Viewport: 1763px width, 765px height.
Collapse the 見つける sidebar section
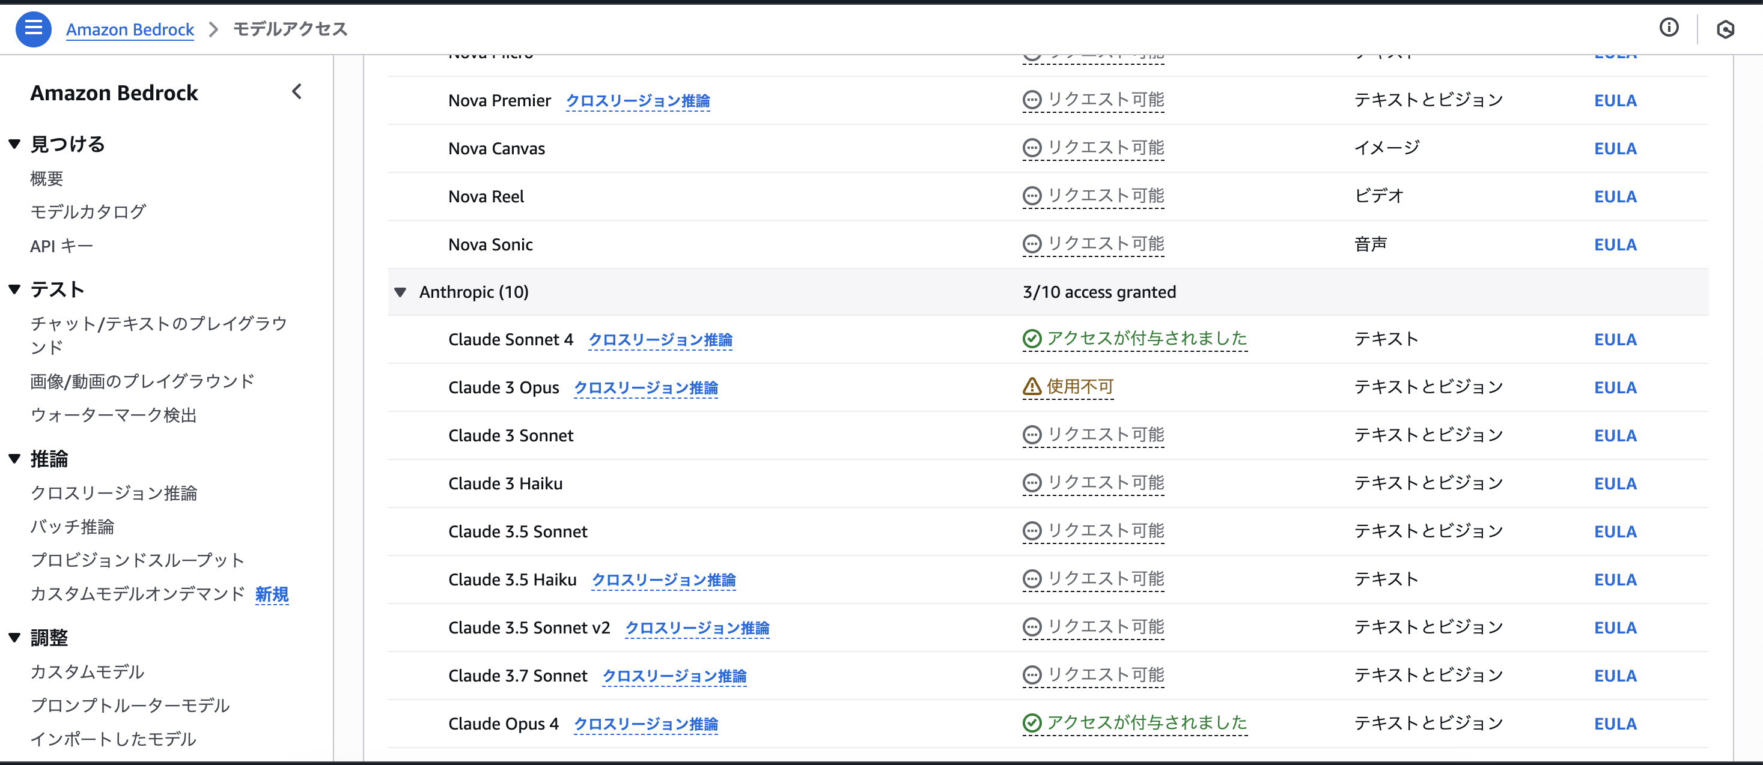[x=14, y=144]
